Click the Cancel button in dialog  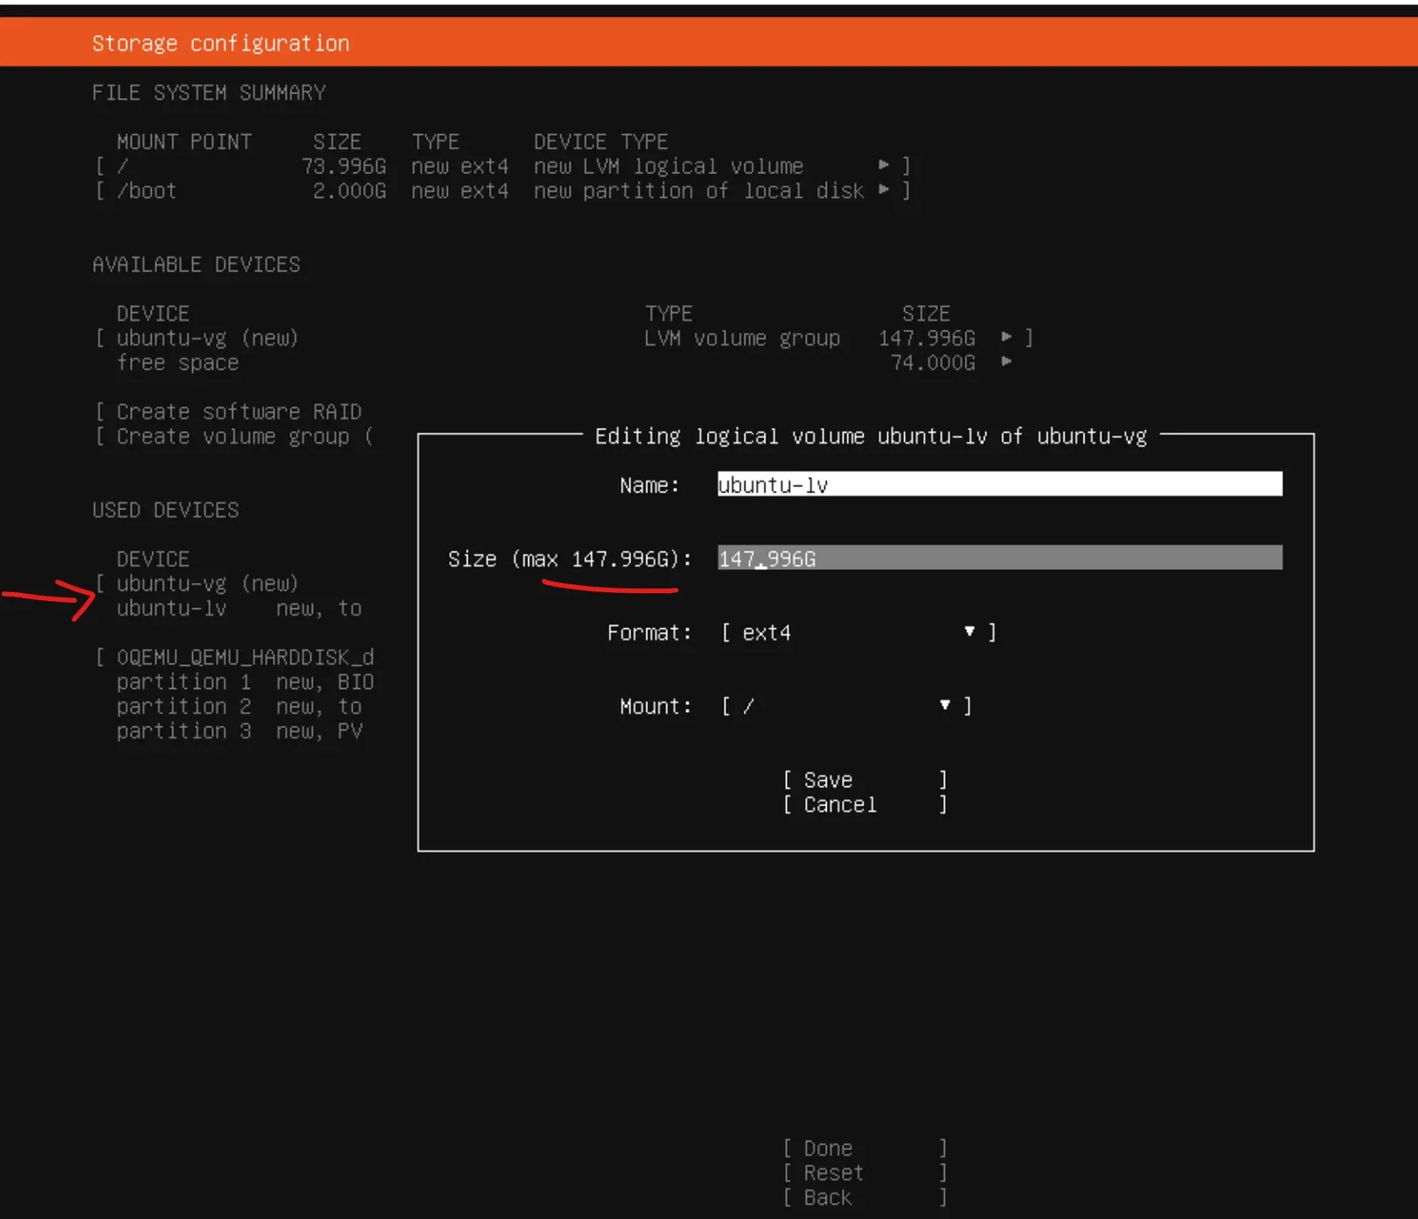tap(865, 804)
